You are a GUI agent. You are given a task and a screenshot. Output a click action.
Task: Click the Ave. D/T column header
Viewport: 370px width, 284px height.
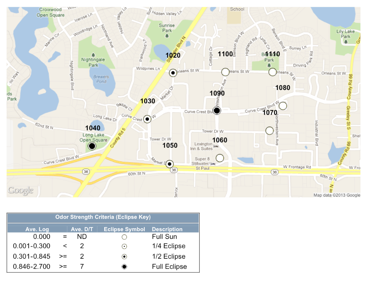point(82,229)
